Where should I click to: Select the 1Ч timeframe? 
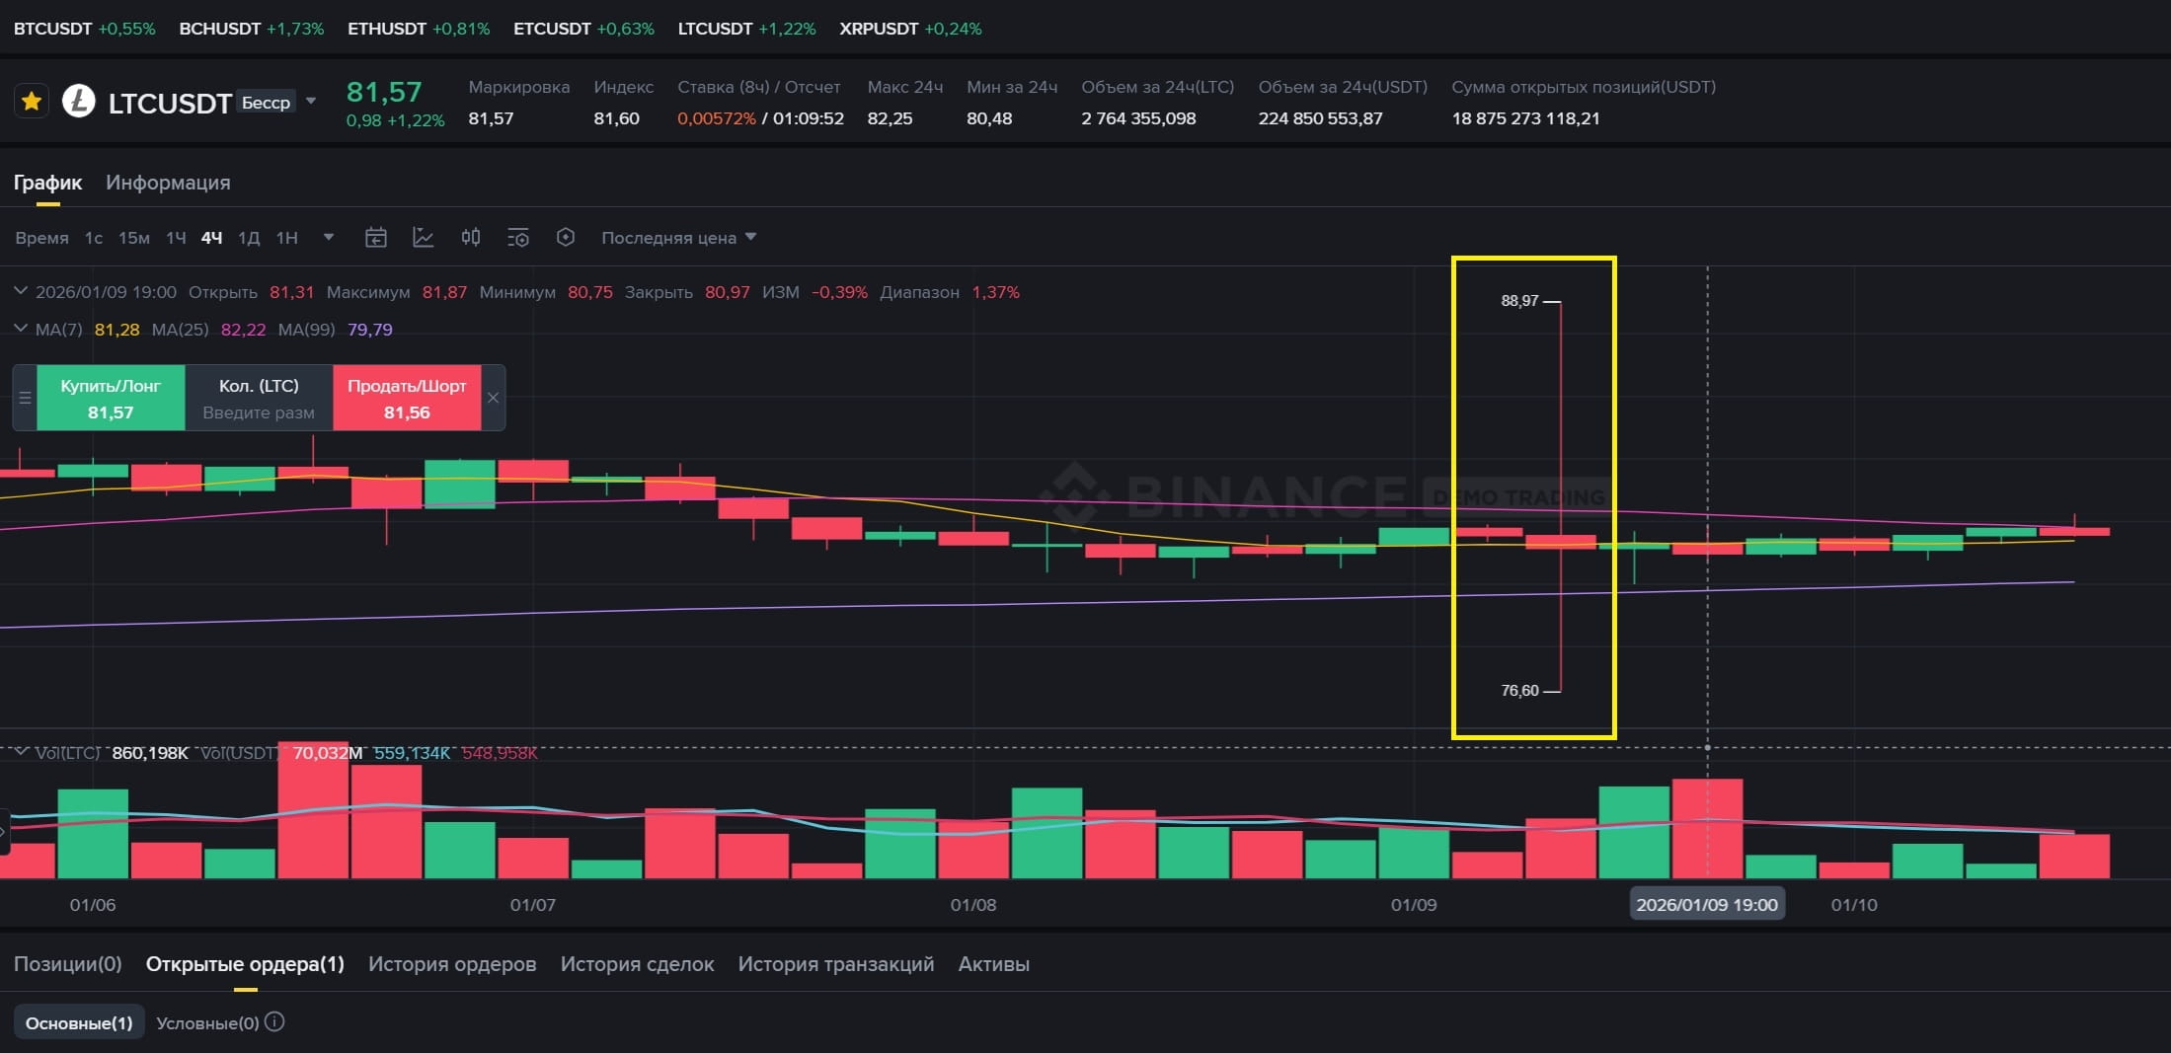point(176,238)
